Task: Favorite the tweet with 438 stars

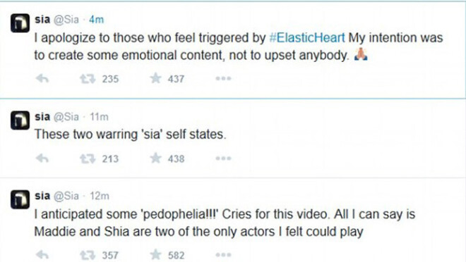Action: pyautogui.click(x=155, y=158)
